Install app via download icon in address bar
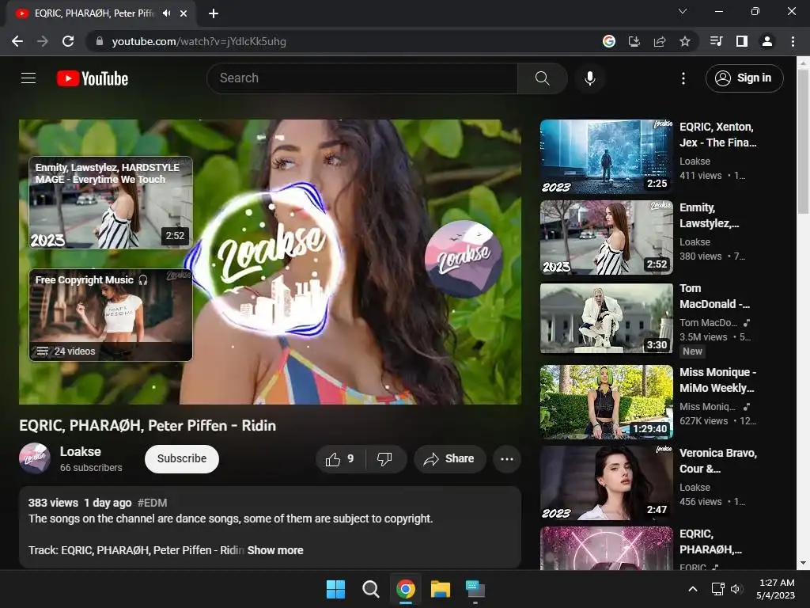 [634, 41]
